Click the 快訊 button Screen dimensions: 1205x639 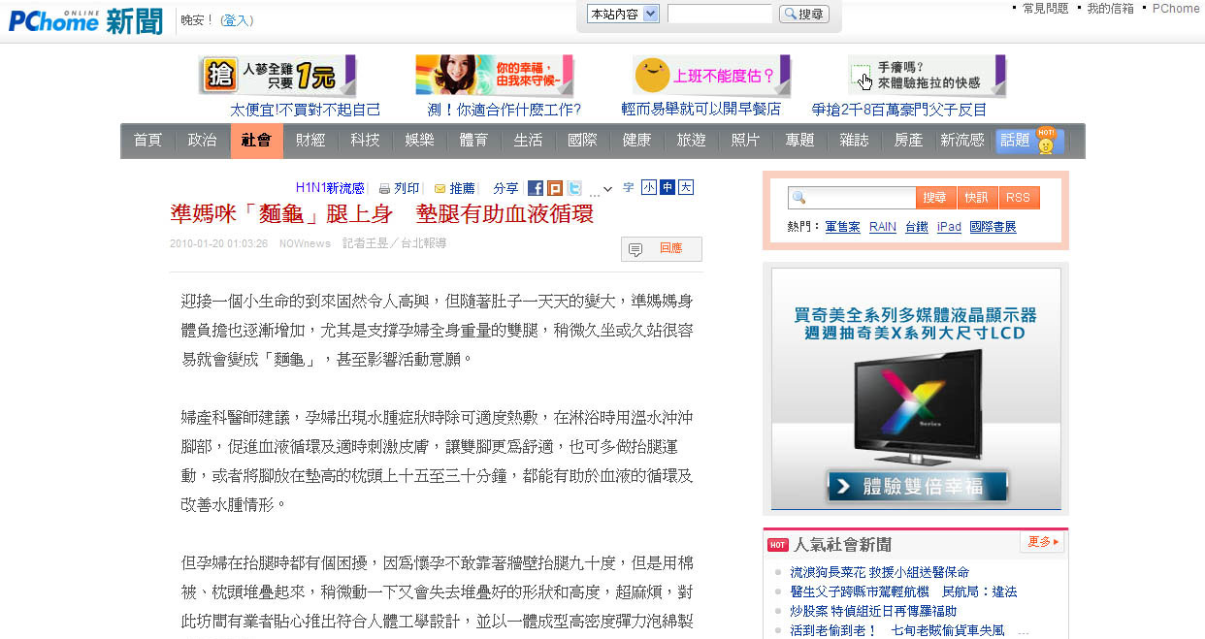tap(977, 198)
